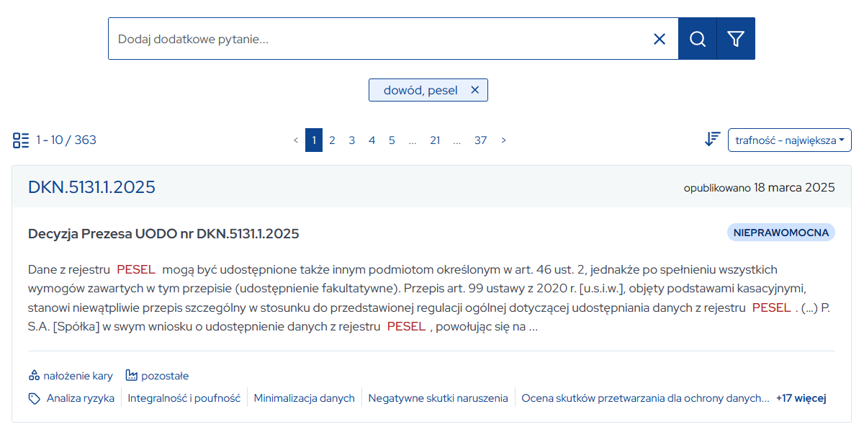Click the magnifying glass search button
Viewport: 864px width, 432px height.
pyautogui.click(x=697, y=39)
